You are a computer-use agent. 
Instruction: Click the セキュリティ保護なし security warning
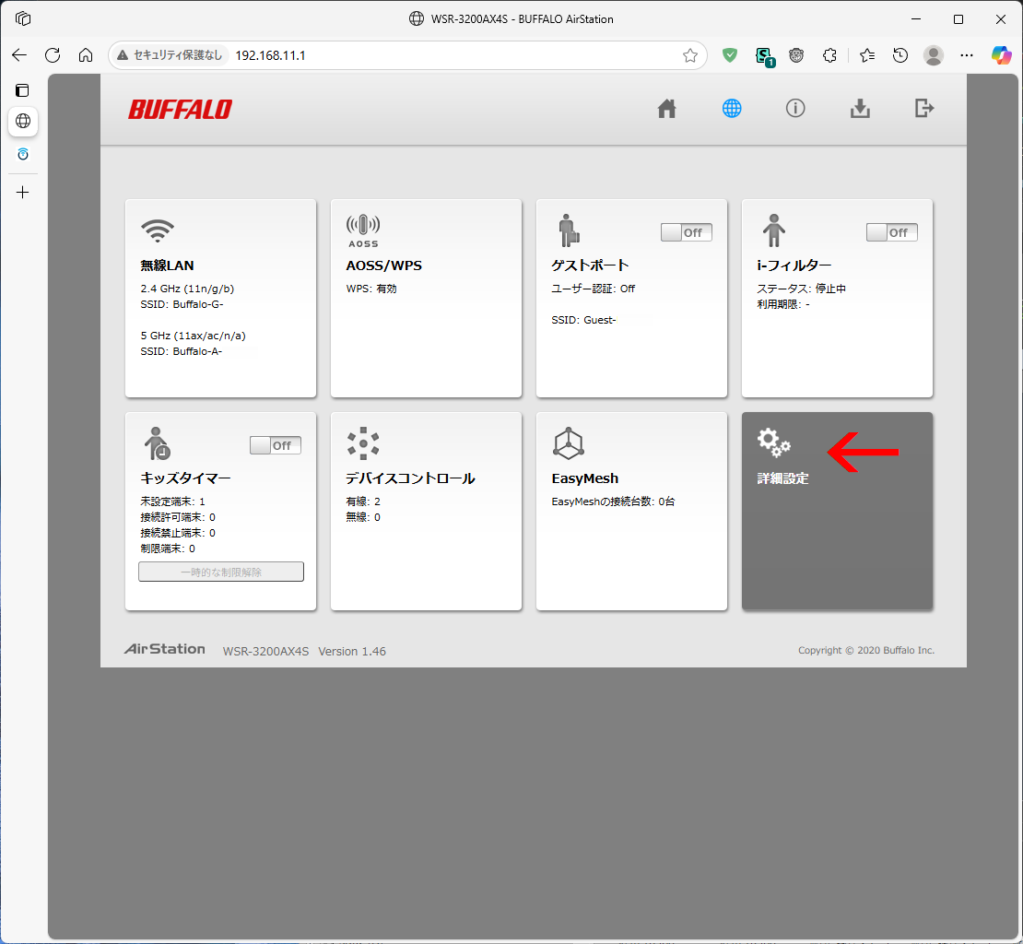click(x=170, y=55)
